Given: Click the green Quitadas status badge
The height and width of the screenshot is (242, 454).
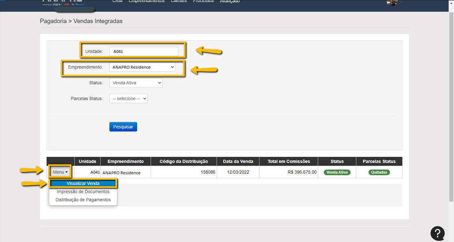Looking at the screenshot, I should [379, 172].
